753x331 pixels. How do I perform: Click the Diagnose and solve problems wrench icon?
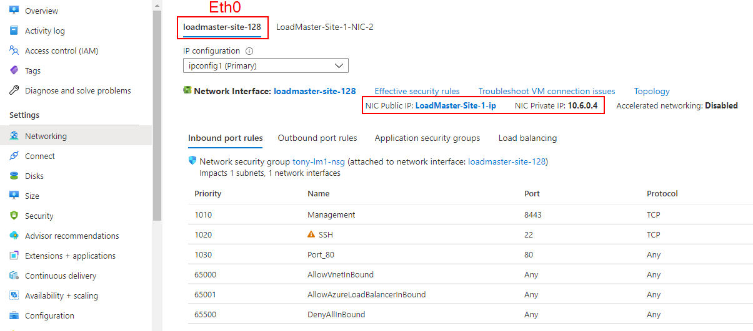(x=14, y=90)
